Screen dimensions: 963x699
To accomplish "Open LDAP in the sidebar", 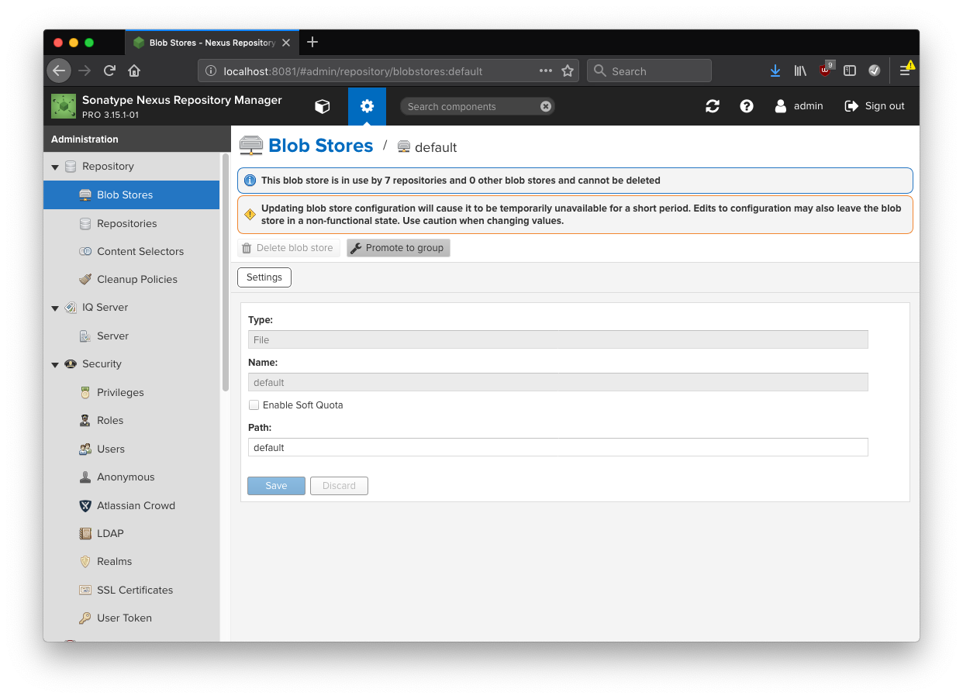I will point(132,533).
